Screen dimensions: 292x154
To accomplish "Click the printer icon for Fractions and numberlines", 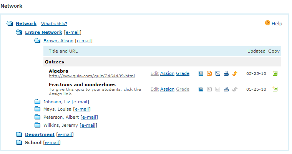I will 226,89.
